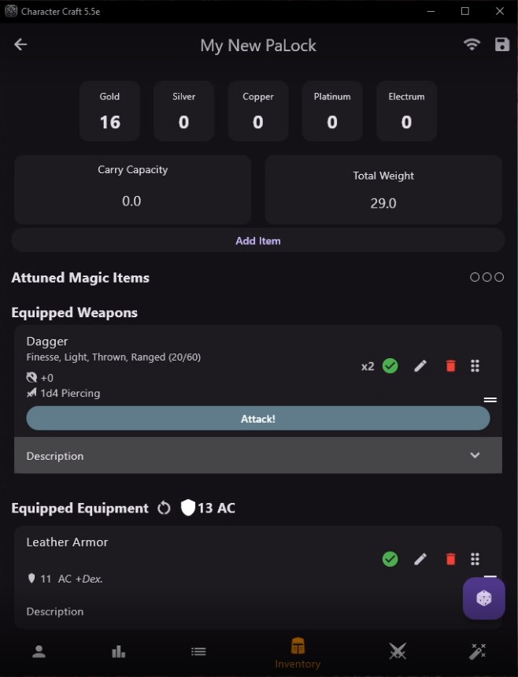This screenshot has height=677, width=518.
Task: Open the Character tab via person icon
Action: [x=39, y=651]
